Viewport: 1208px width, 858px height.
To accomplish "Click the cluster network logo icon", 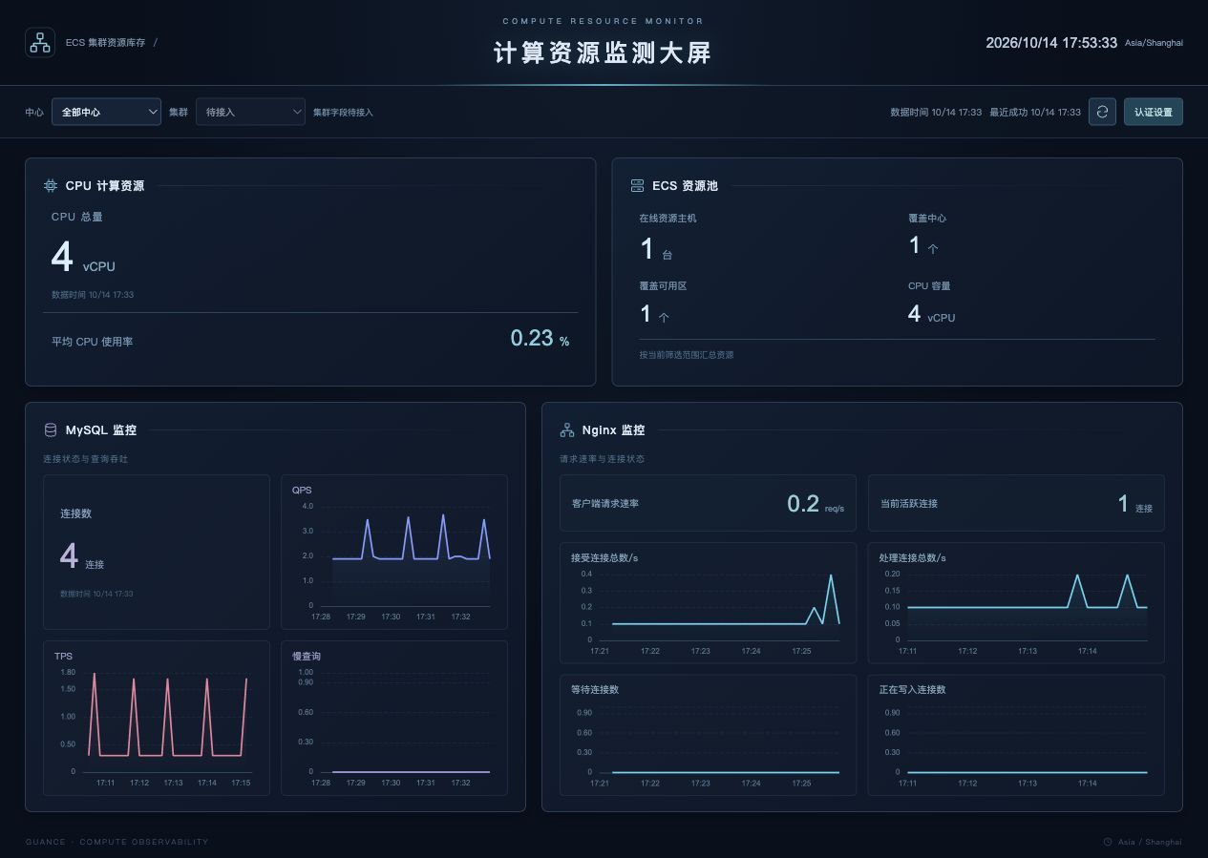I will (x=40, y=43).
